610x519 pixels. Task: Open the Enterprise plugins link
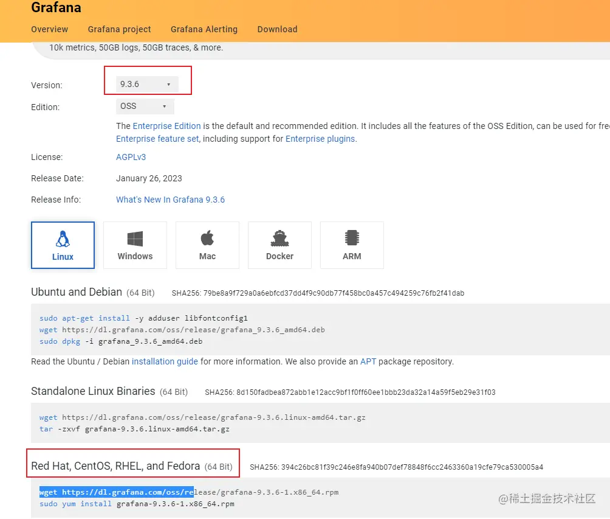tap(320, 139)
